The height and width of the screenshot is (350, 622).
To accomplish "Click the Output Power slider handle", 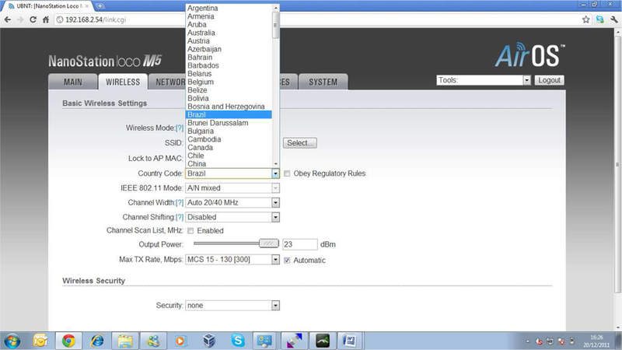I will click(268, 243).
